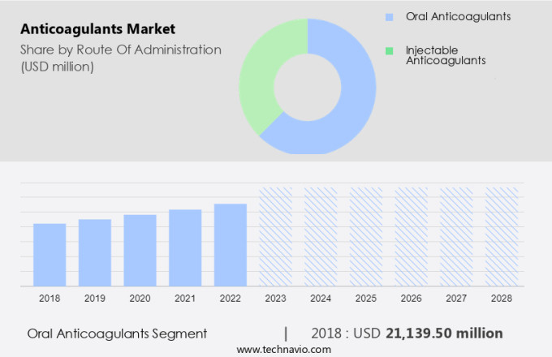Click the 2019 year label on the axis
Screen dimensions: 552x357
pos(95,299)
